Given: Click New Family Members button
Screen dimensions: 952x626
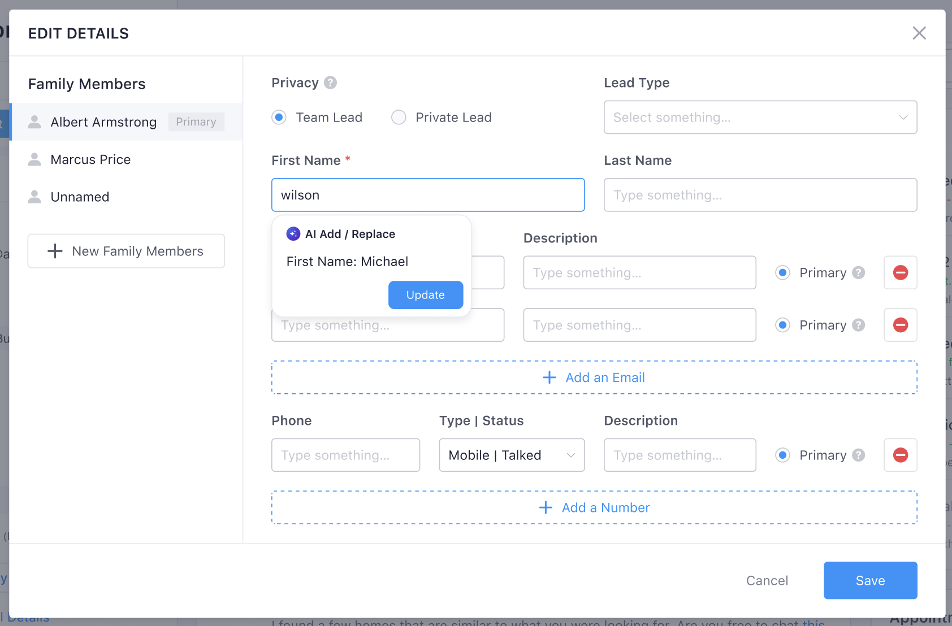Looking at the screenshot, I should [126, 251].
